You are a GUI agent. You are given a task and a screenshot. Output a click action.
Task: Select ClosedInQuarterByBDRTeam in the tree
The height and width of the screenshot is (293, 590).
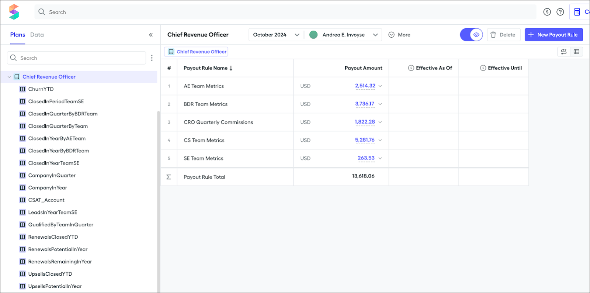(x=63, y=114)
